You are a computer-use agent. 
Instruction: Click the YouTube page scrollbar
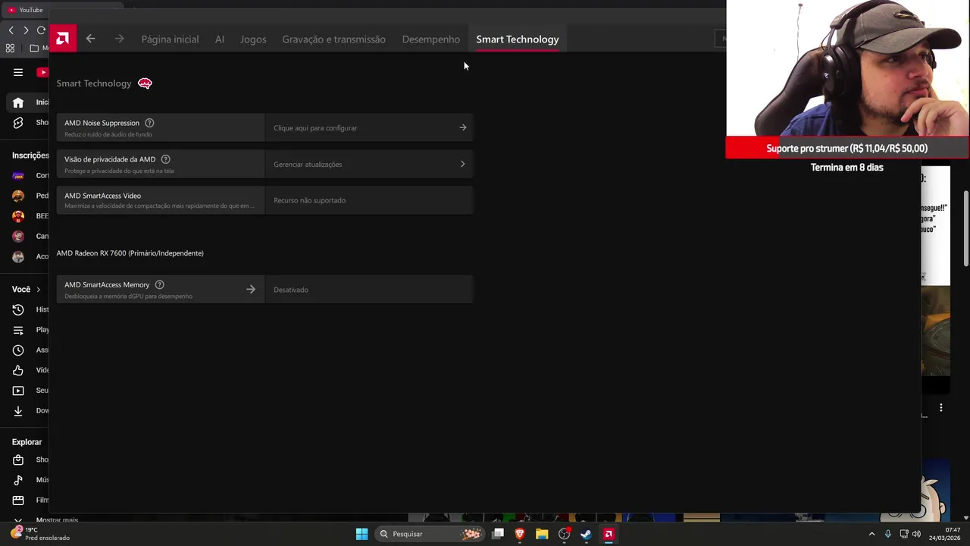coord(965,227)
